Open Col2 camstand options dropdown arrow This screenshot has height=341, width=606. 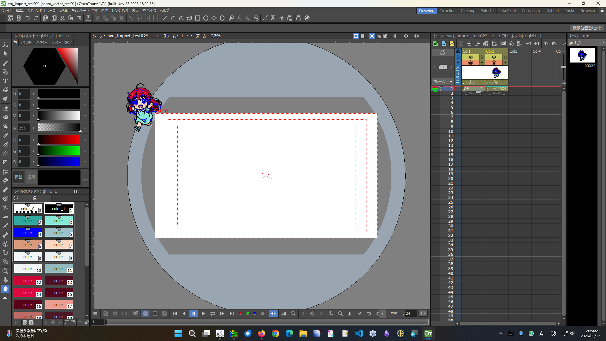click(x=505, y=63)
